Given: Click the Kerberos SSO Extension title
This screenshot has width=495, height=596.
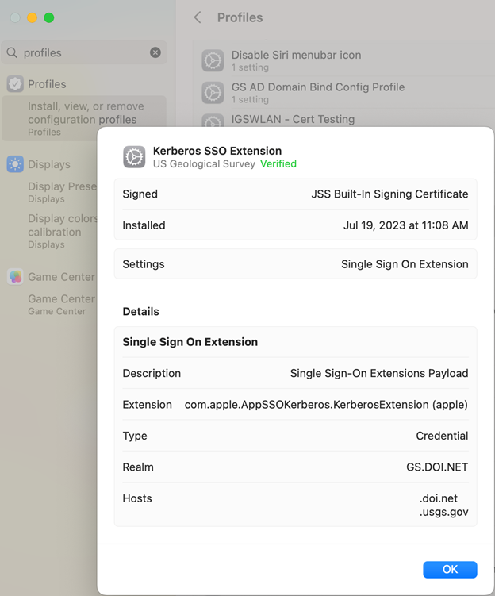Looking at the screenshot, I should [217, 151].
